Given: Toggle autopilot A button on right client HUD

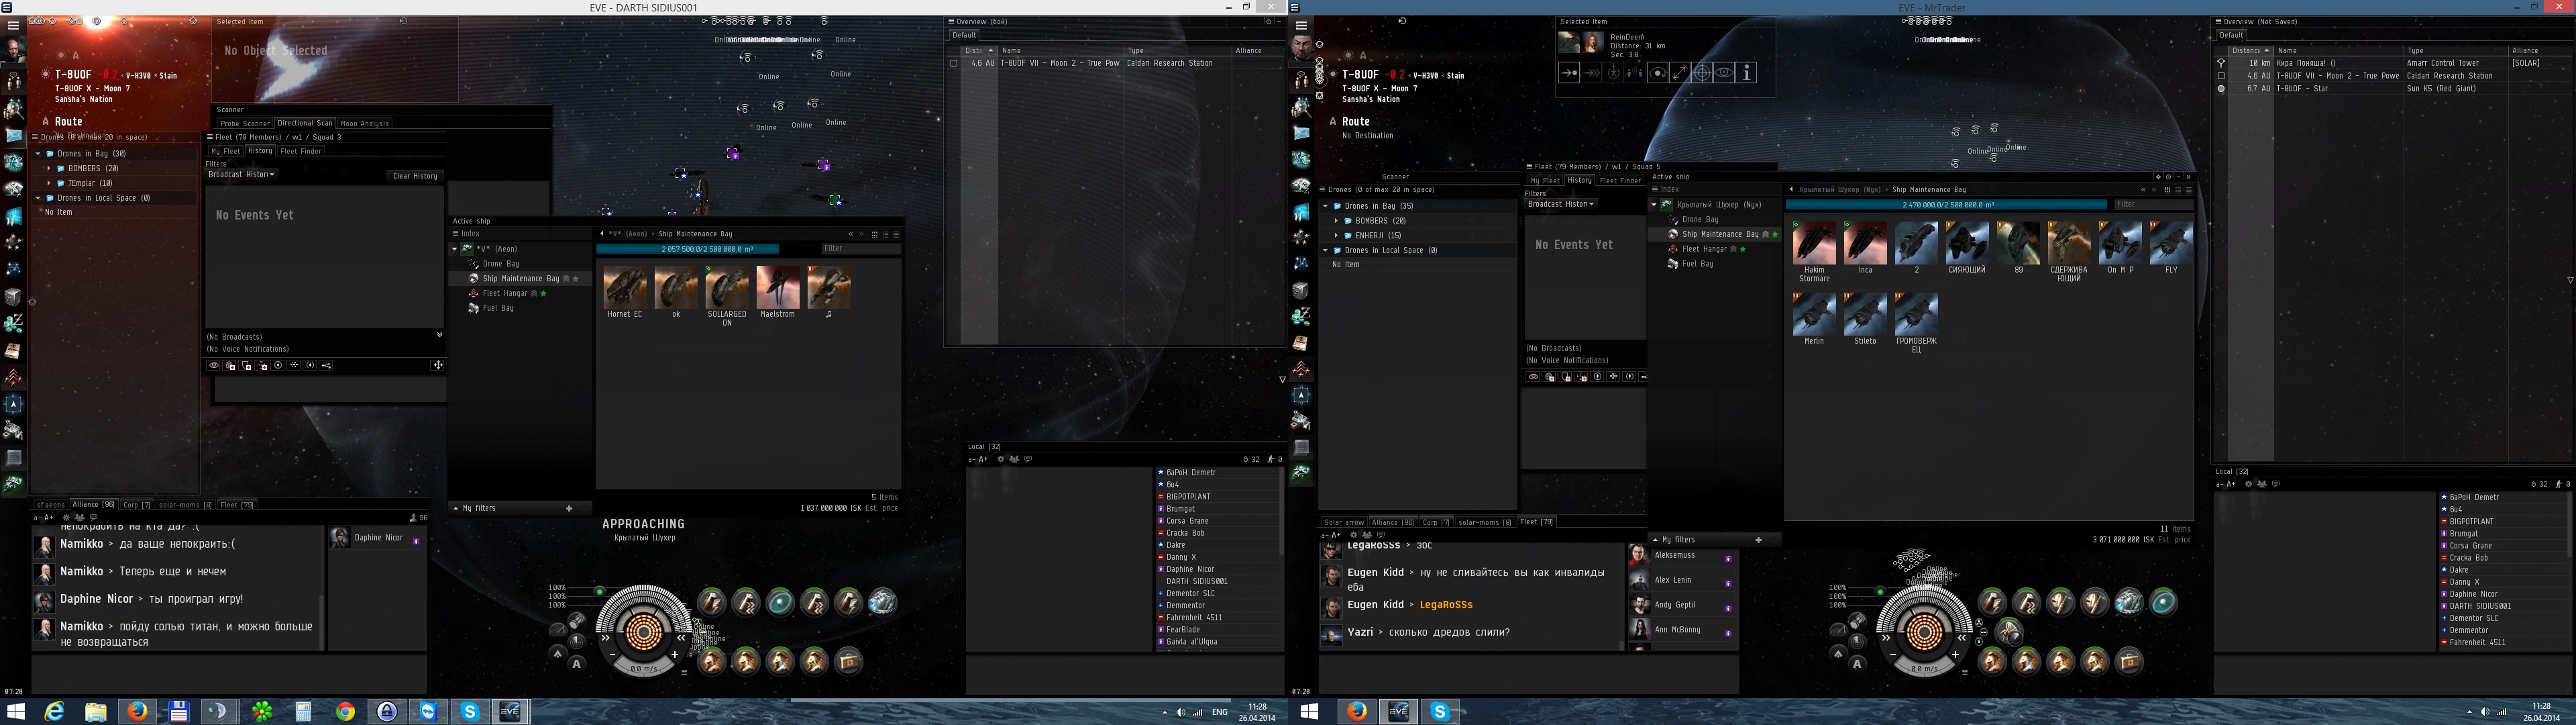Looking at the screenshot, I should (1857, 663).
